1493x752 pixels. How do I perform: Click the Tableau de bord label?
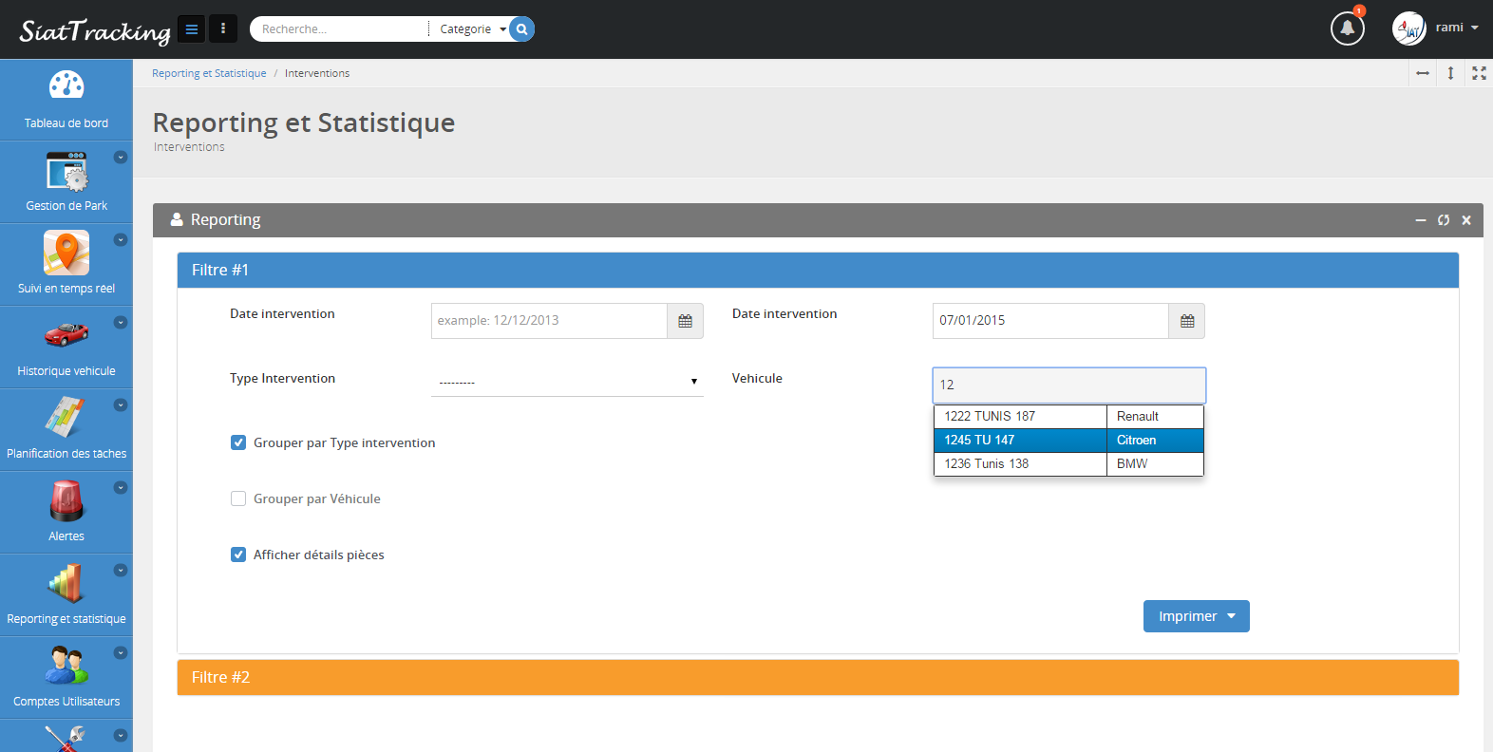[x=66, y=123]
